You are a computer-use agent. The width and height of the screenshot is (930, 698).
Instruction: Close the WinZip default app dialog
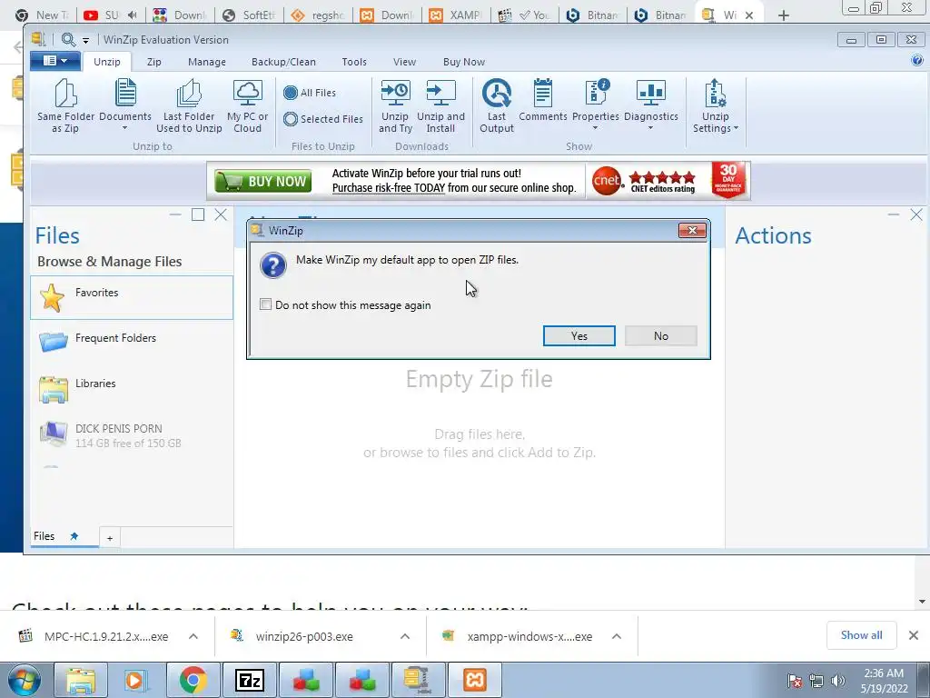pos(692,230)
